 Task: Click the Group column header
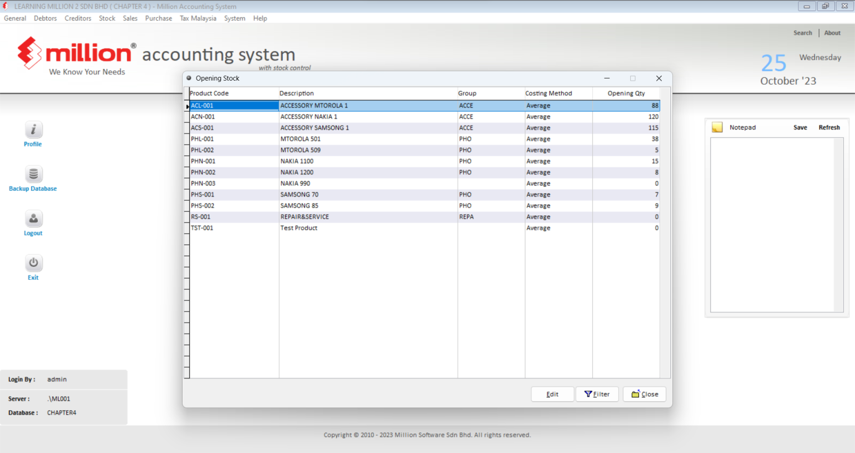491,93
